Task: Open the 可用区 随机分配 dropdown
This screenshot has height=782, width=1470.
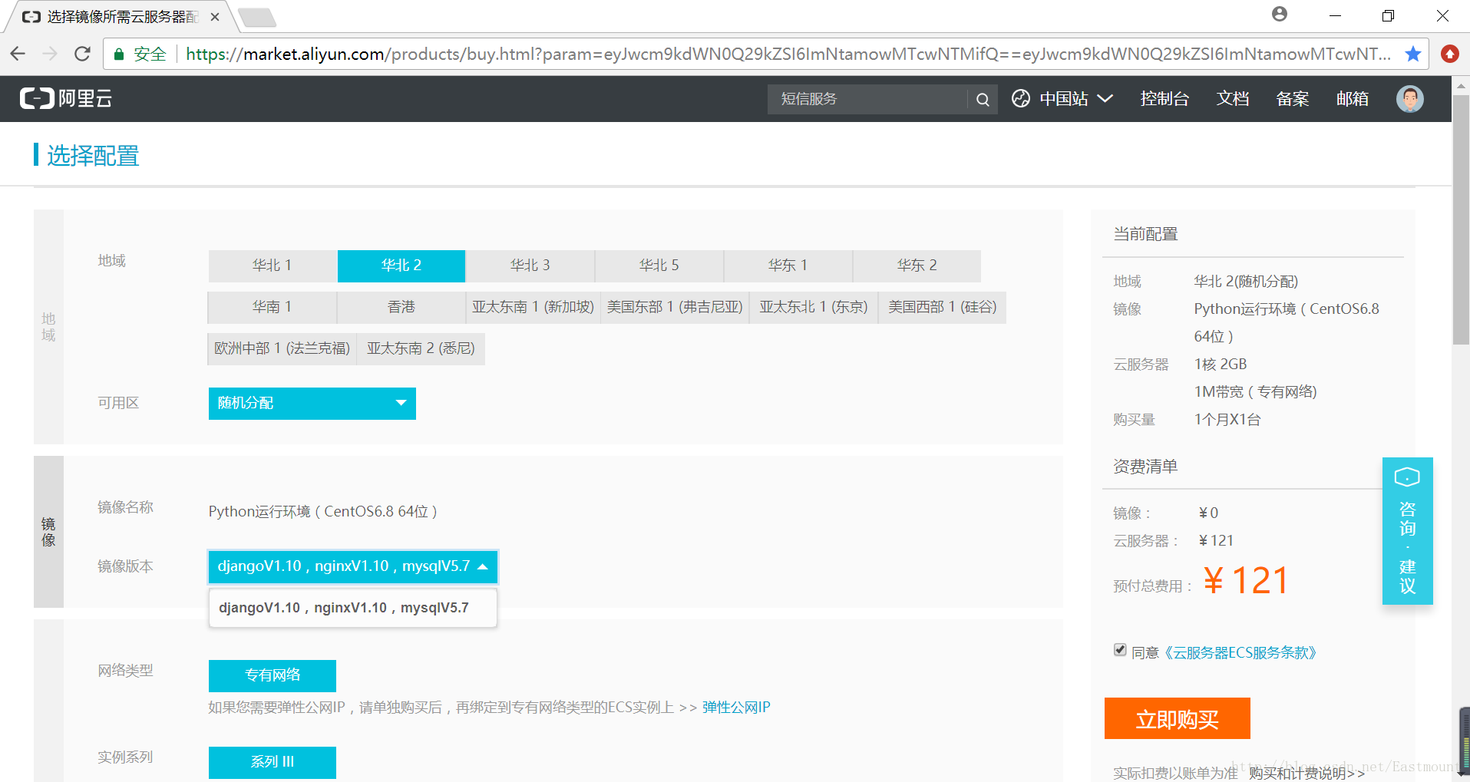Action: click(312, 403)
